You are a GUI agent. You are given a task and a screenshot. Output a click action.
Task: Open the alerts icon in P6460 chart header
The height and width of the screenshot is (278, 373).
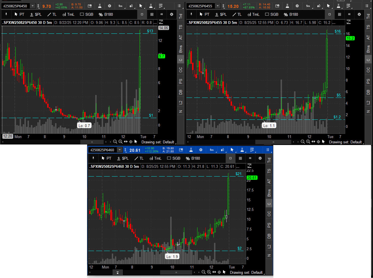tap(181, 150)
